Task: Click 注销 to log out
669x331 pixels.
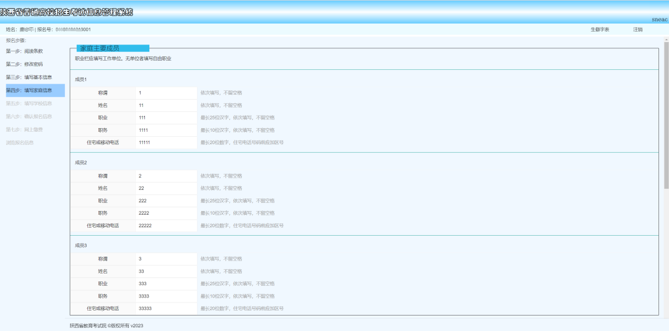Action: point(637,30)
